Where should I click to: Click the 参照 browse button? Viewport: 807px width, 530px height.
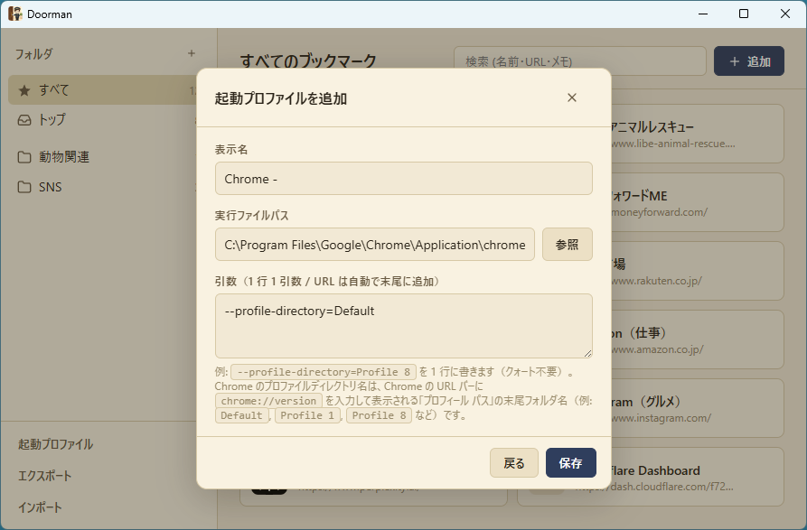pos(568,244)
